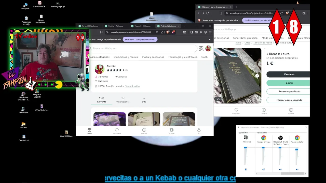326x183 pixels.
Task: Mute Nueva pestaña Chrome in volume mixer
Action: [x=297, y=170]
